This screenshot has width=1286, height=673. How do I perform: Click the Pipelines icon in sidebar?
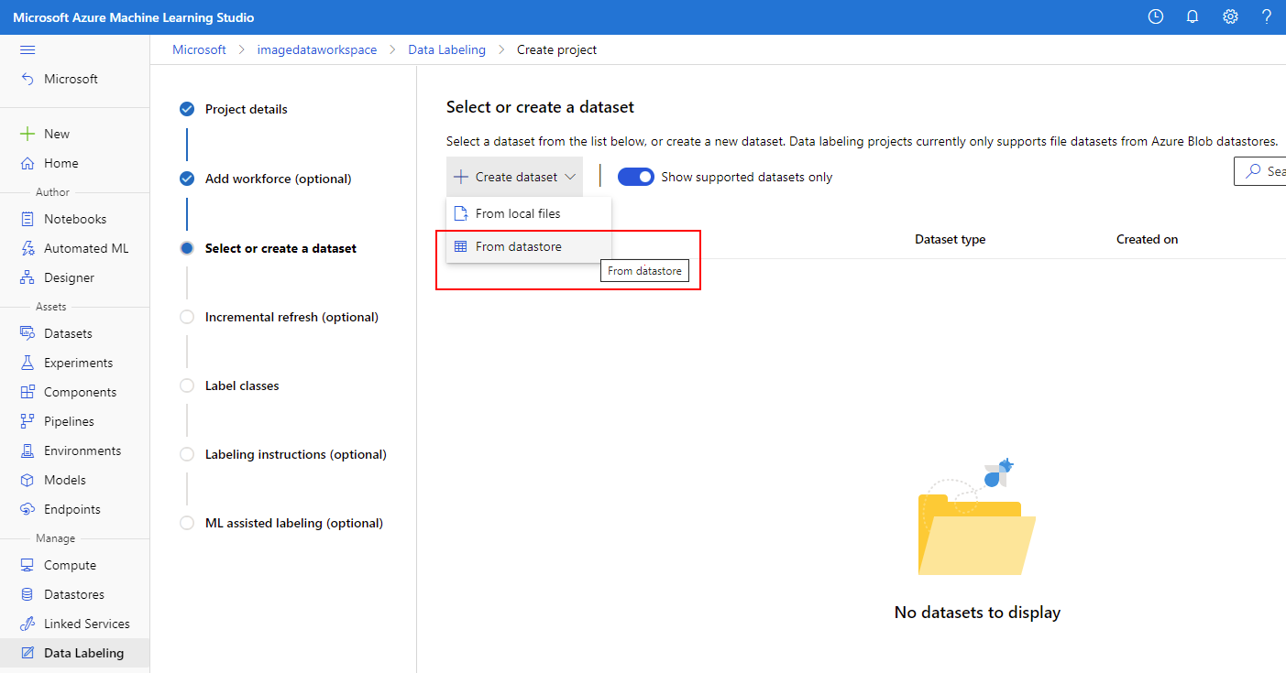[27, 421]
